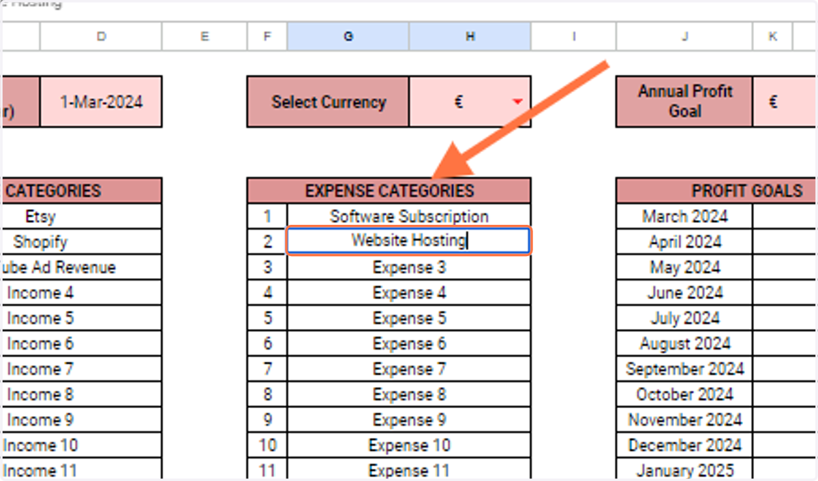Click the Shopify income cell
Viewport: 818px width, 481px height.
pyautogui.click(x=82, y=241)
